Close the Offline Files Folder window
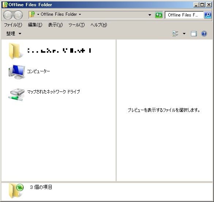214x202 pixels. click(x=209, y=5)
